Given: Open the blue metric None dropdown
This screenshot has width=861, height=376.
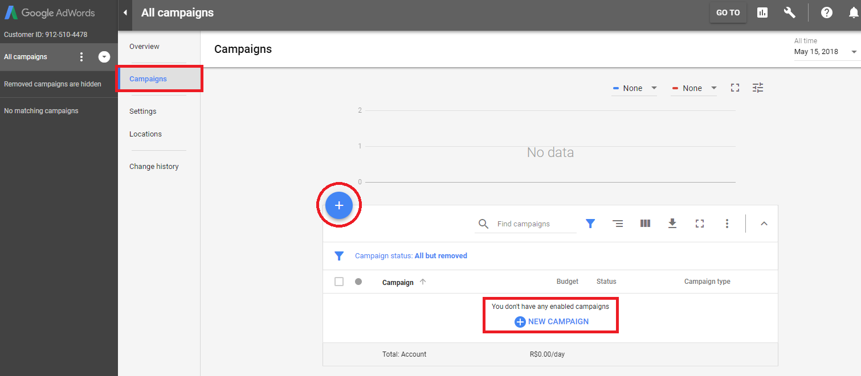Looking at the screenshot, I should tap(634, 88).
